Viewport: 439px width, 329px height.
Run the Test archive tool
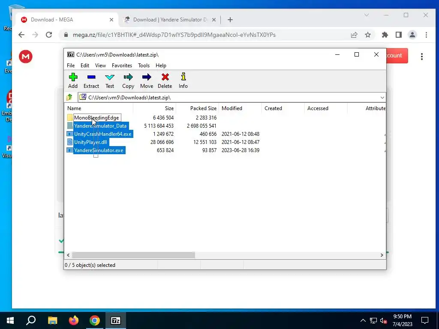click(109, 81)
